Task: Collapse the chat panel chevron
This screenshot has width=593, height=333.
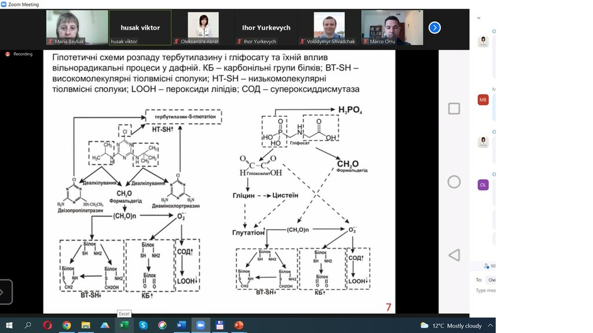Action: click(479, 18)
